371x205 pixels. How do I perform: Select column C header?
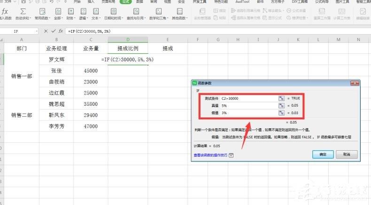tap(91, 40)
